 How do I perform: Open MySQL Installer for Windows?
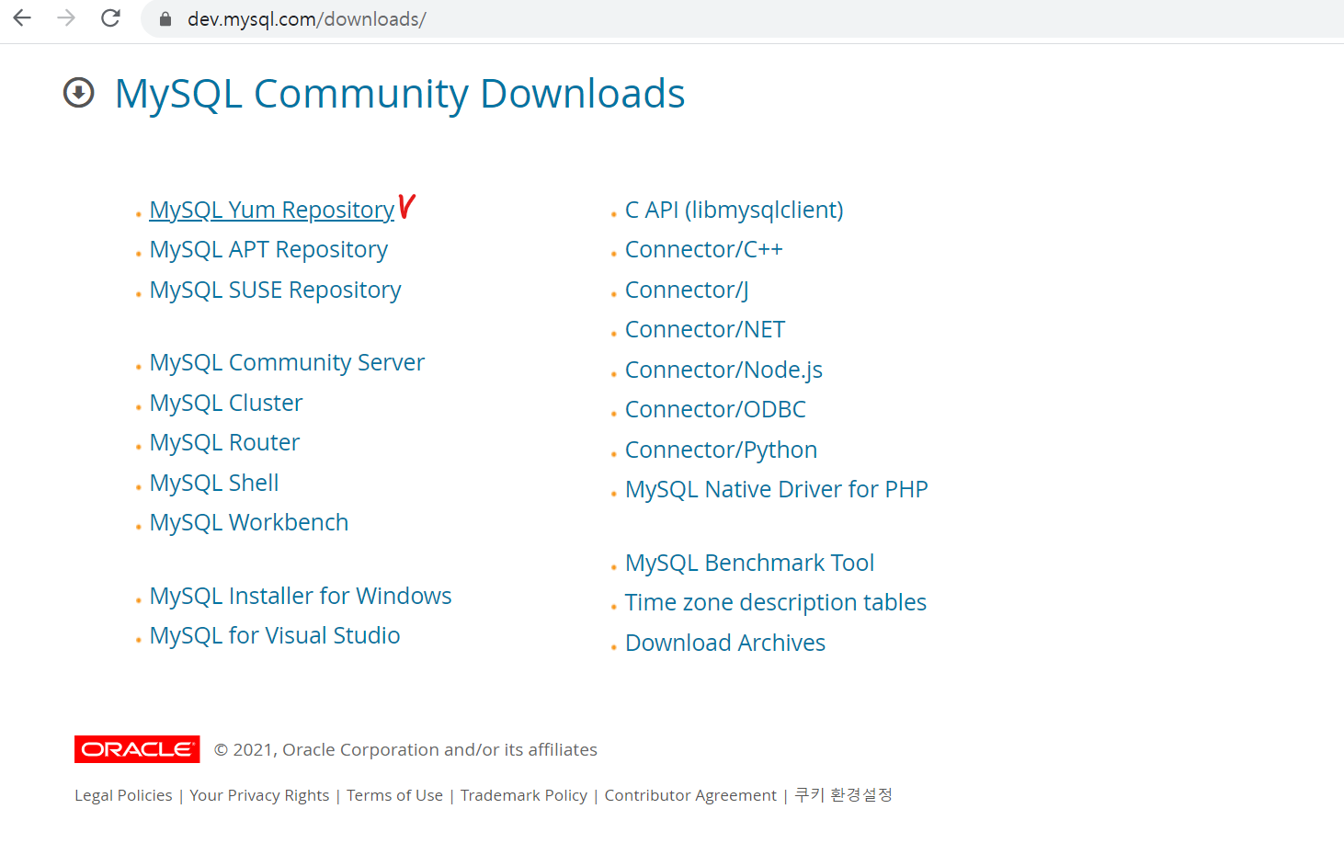pos(301,596)
